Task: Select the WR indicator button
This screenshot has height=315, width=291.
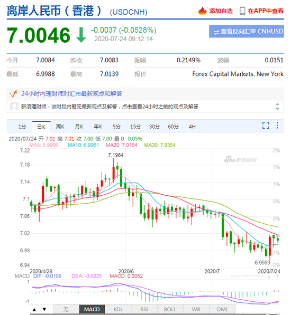Action: coord(196,309)
